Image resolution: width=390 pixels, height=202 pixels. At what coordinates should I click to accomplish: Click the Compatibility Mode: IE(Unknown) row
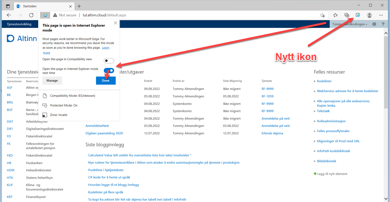[x=73, y=96]
